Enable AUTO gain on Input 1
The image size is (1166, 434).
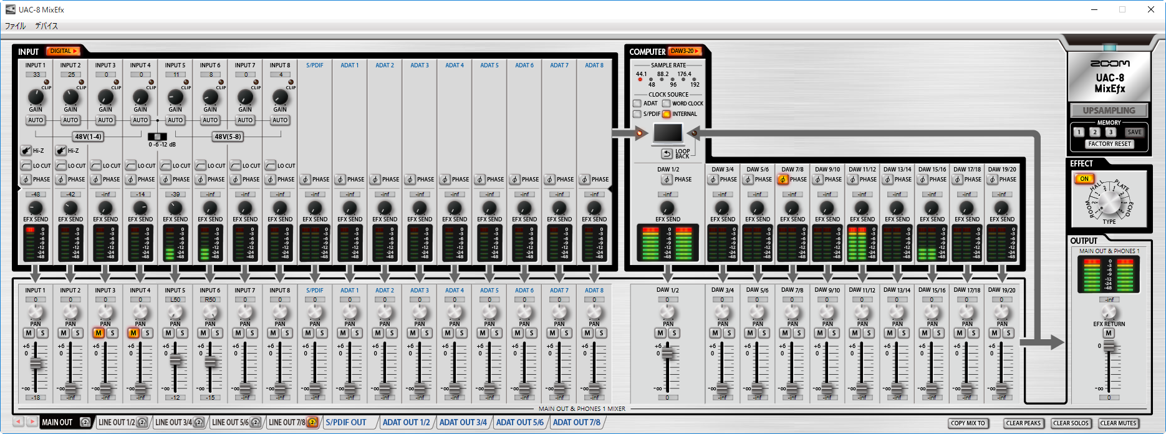coord(36,120)
